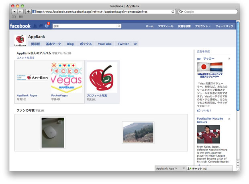Click the Facebook search magnifier button
249x184 pixels.
tap(119, 26)
